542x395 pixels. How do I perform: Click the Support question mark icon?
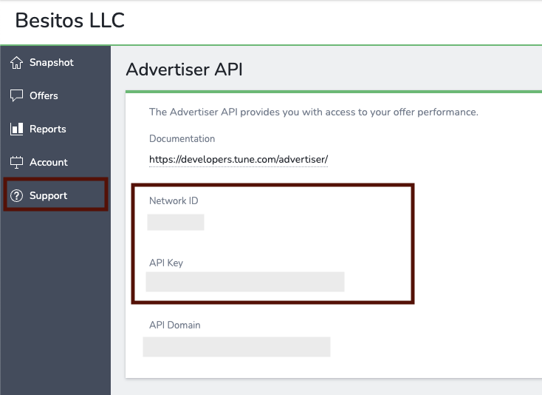(x=16, y=195)
